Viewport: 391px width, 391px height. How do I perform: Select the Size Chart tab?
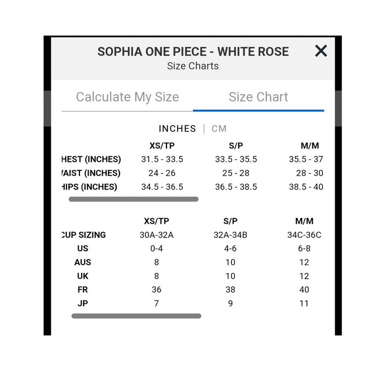coord(259,97)
